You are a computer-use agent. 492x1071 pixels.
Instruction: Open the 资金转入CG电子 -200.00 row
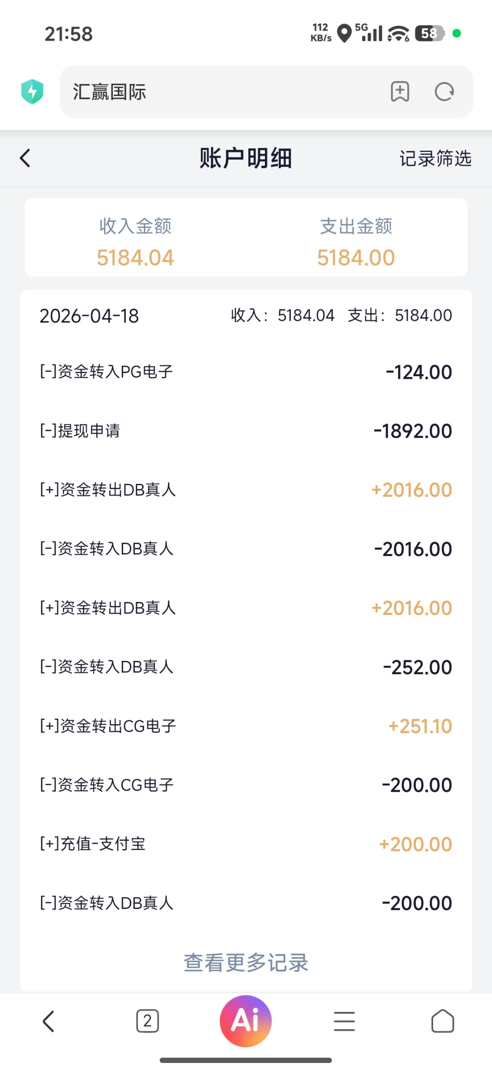pos(246,785)
